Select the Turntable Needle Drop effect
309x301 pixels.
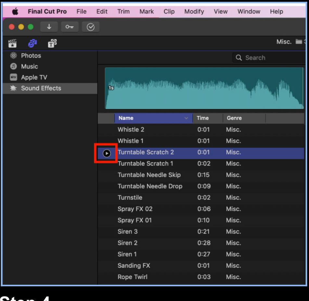[201, 186]
